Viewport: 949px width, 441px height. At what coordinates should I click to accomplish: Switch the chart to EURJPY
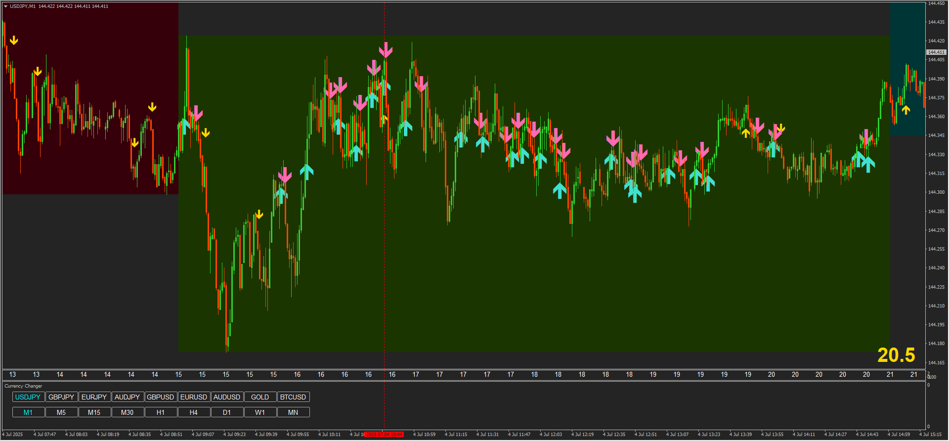(x=94, y=397)
